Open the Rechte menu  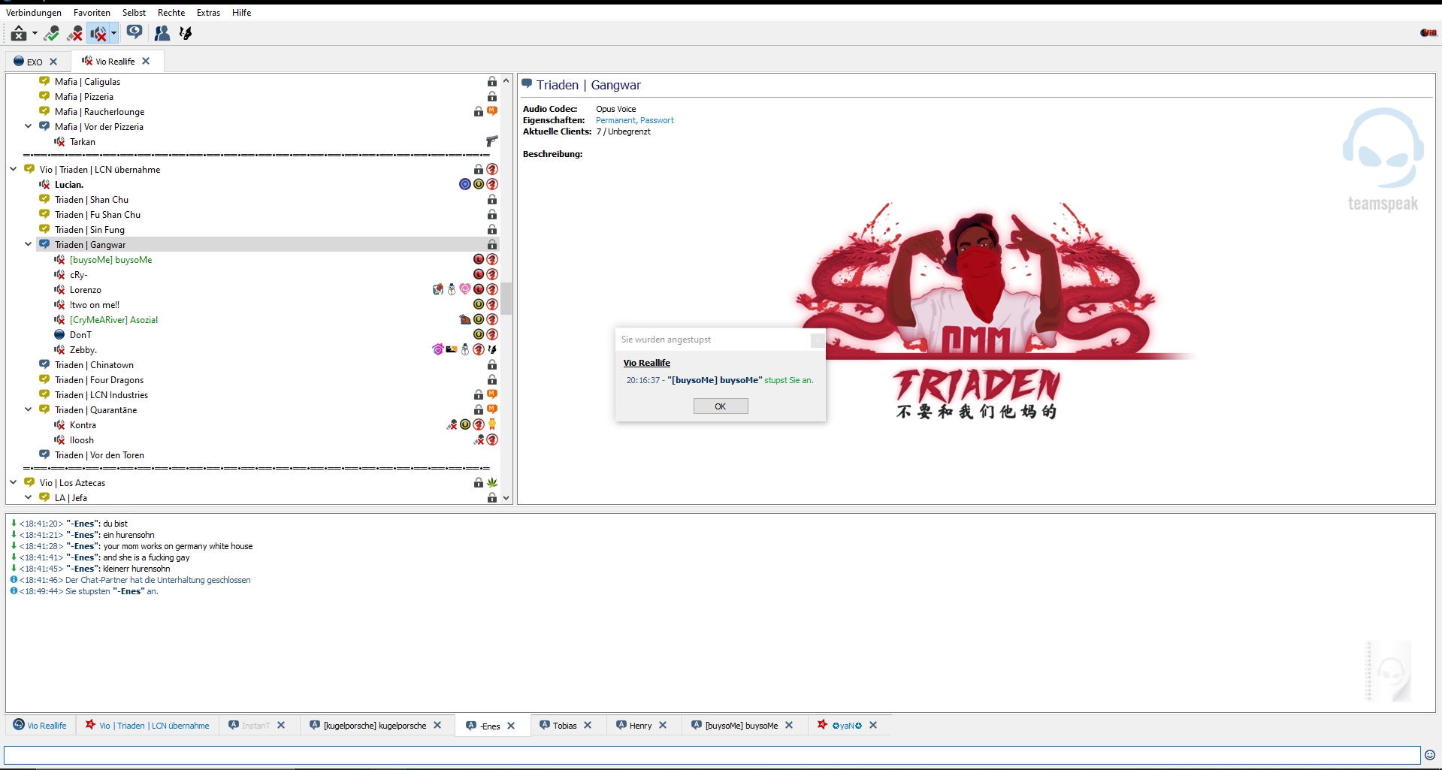pyautogui.click(x=171, y=13)
